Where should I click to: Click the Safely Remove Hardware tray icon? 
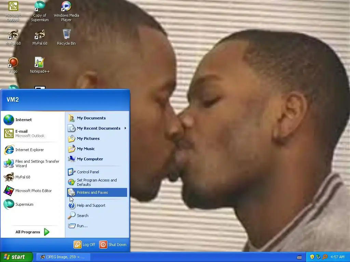(x=318, y=257)
